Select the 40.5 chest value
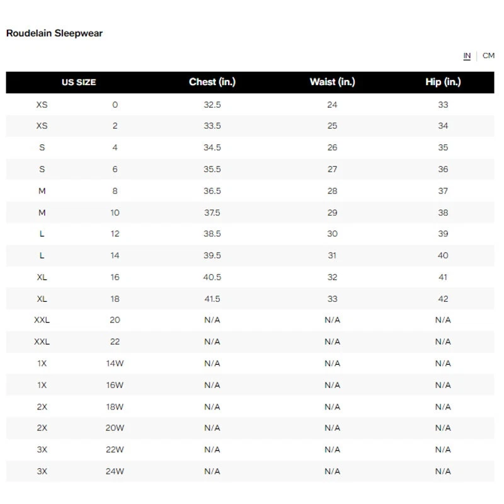Screen dimensions: 504x504 tap(212, 277)
